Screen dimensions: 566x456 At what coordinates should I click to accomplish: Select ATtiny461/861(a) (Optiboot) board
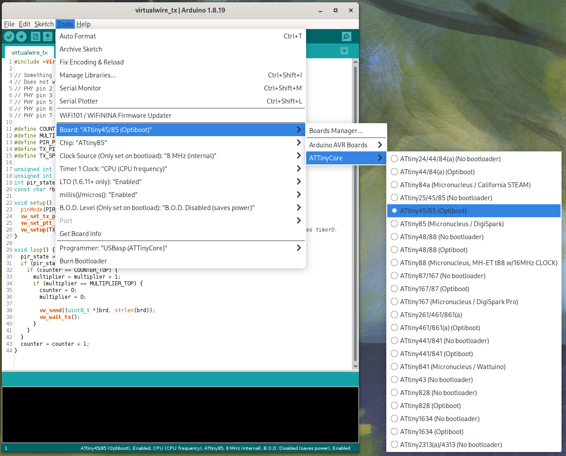coord(474,328)
